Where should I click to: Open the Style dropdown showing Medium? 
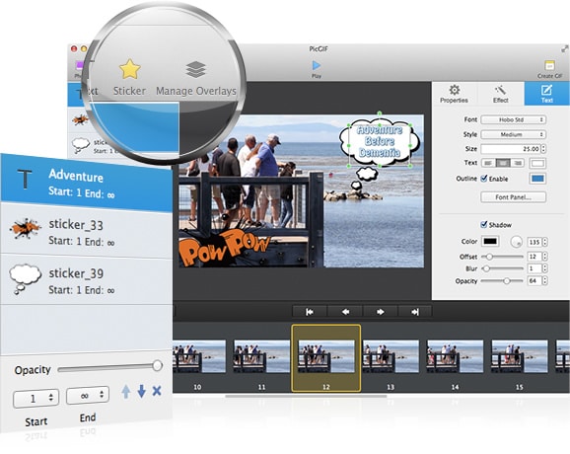tap(513, 134)
